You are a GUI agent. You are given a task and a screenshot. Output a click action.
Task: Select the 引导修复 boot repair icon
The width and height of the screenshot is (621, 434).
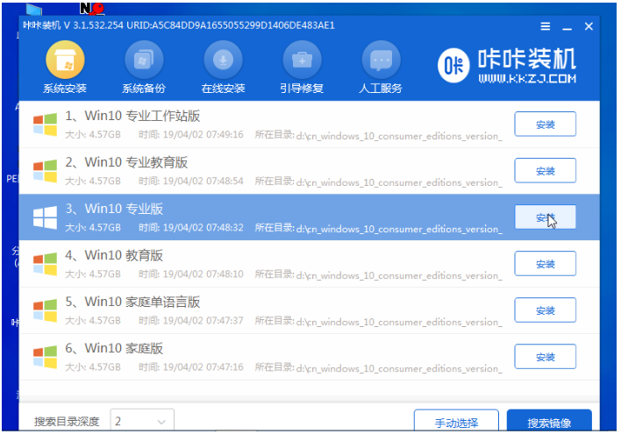pyautogui.click(x=302, y=60)
